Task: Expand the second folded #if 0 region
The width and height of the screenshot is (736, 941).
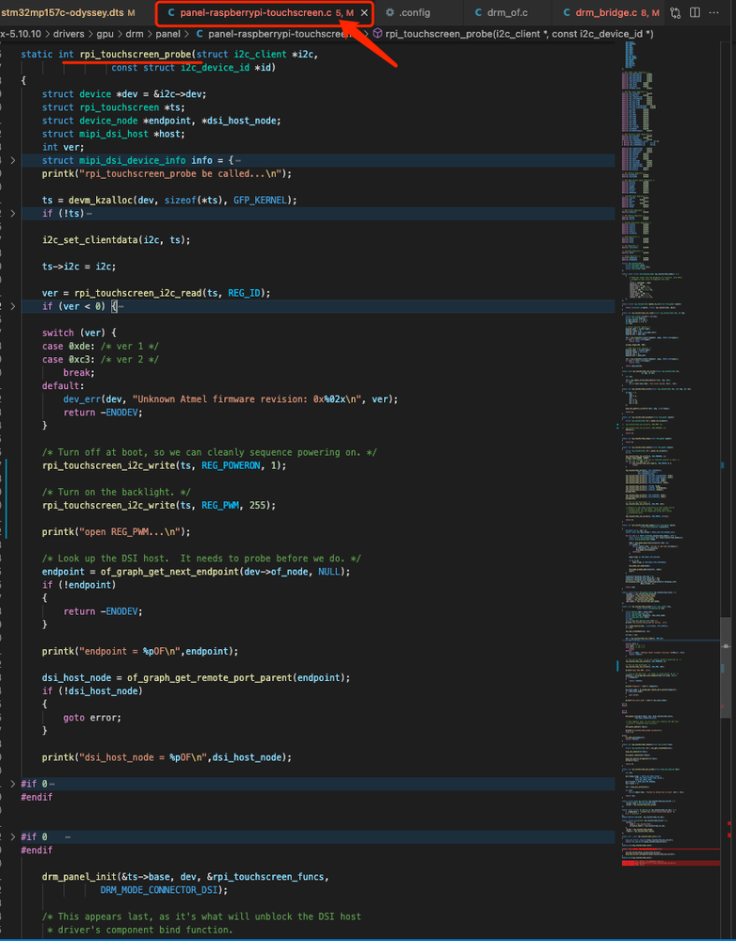Action: pos(12,836)
